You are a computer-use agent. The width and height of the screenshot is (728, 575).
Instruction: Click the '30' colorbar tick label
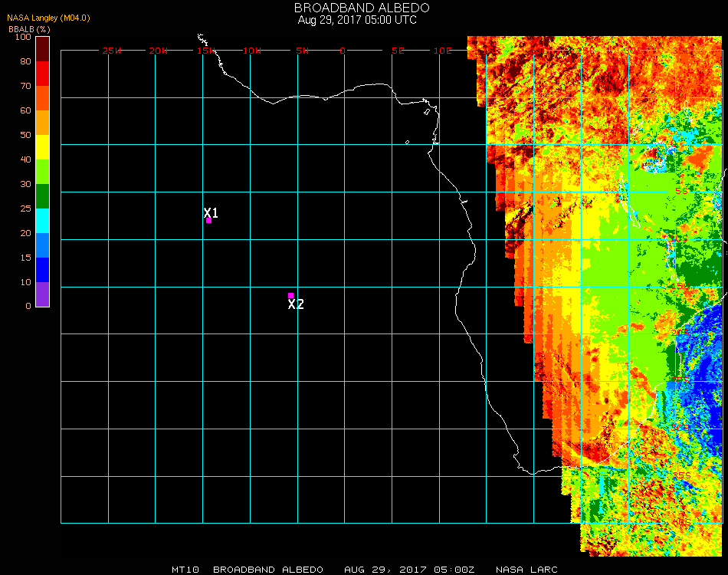tap(25, 185)
